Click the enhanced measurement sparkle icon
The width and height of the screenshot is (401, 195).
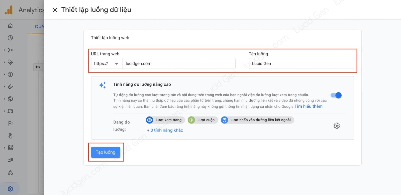click(x=103, y=85)
